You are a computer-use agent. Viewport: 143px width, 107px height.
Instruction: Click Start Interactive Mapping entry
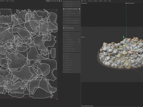tap(71, 21)
